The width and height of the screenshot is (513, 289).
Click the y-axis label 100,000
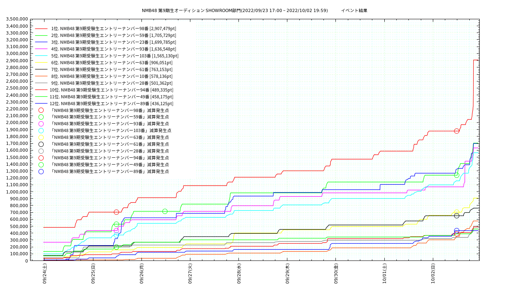pyautogui.click(x=20, y=254)
